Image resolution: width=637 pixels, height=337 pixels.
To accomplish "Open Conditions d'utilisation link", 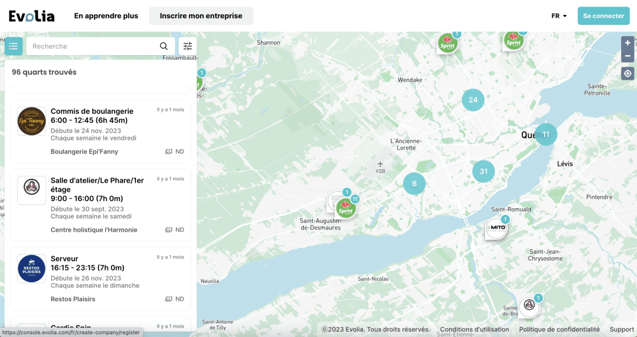I will (x=475, y=329).
